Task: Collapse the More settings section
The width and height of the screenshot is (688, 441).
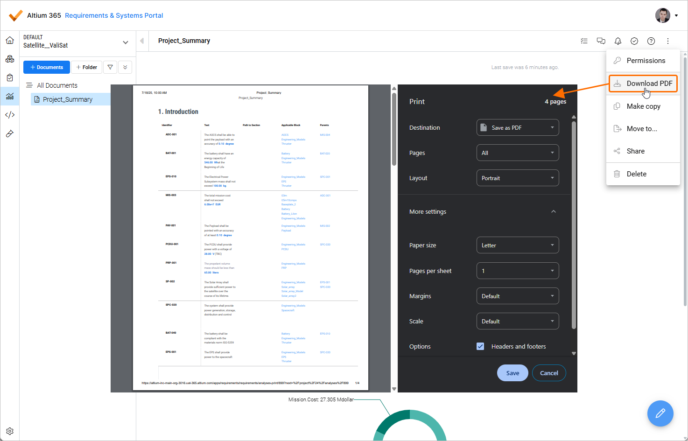Action: pyautogui.click(x=554, y=211)
